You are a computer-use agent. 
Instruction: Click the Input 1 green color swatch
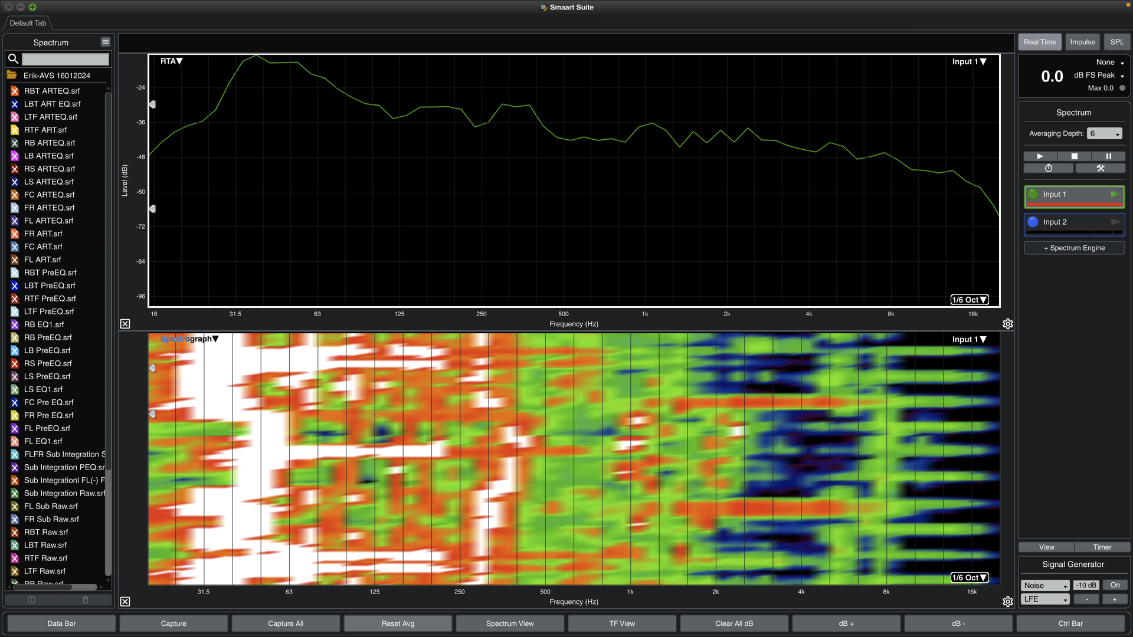tap(1033, 194)
